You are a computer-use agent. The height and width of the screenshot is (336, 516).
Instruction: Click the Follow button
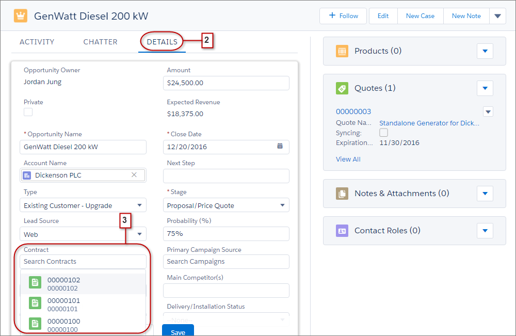pos(343,16)
